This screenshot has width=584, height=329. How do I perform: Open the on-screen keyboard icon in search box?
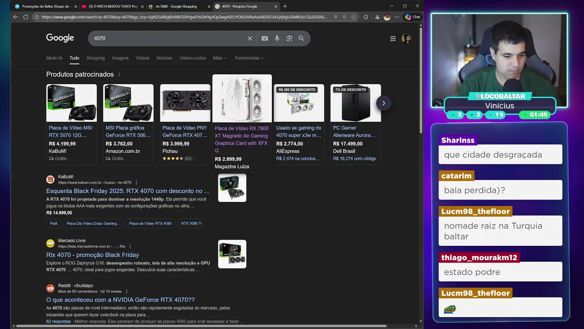(x=265, y=38)
